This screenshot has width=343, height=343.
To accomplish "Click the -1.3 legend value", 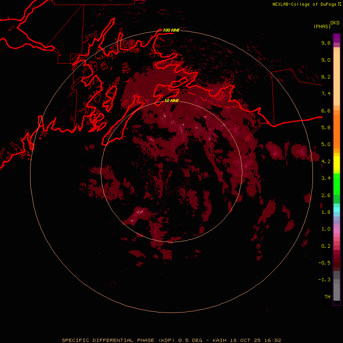I will point(324,280).
